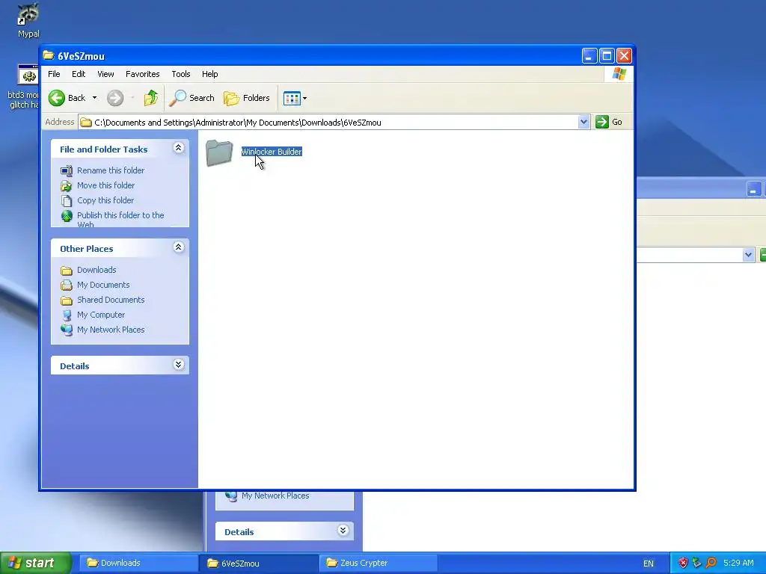Viewport: 766px width, 574px height.
Task: Click the red security shield tray icon
Action: point(684,564)
